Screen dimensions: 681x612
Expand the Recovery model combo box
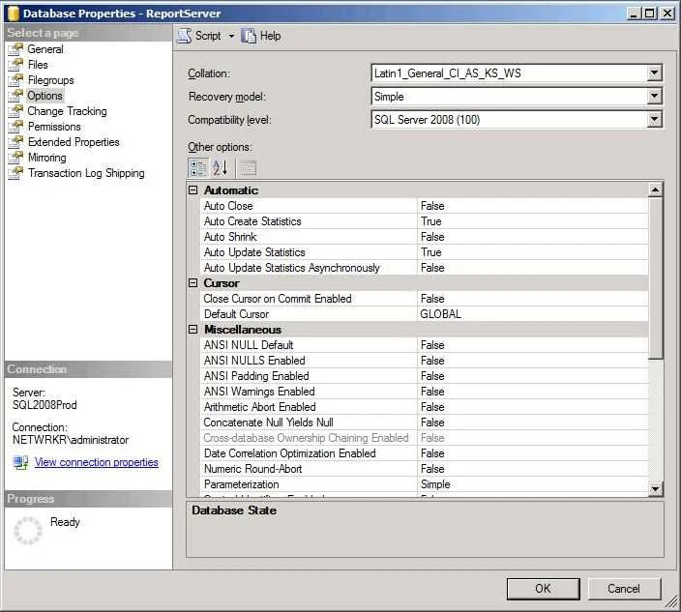[654, 96]
